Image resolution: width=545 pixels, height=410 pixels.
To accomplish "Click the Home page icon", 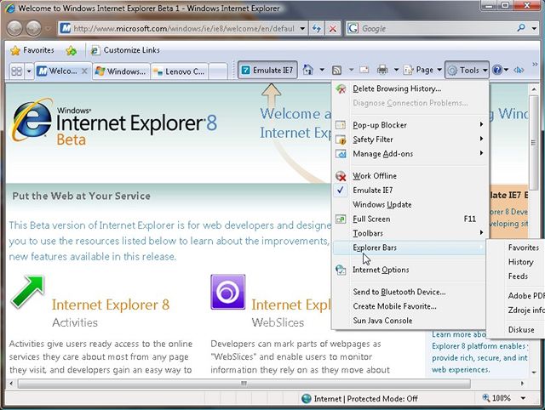I will click(x=307, y=70).
